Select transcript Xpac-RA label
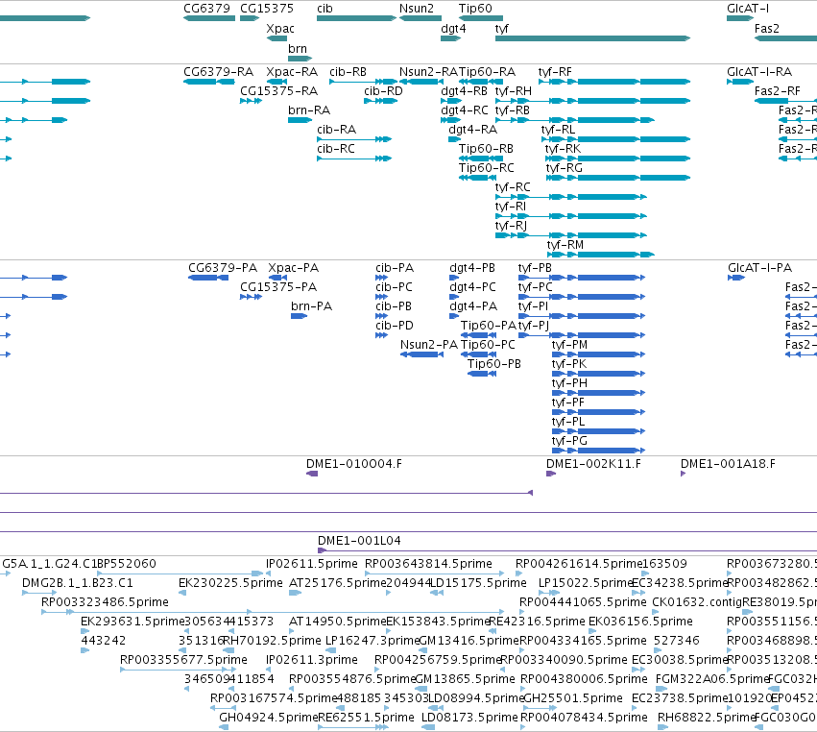This screenshot has width=817, height=732. (292, 72)
